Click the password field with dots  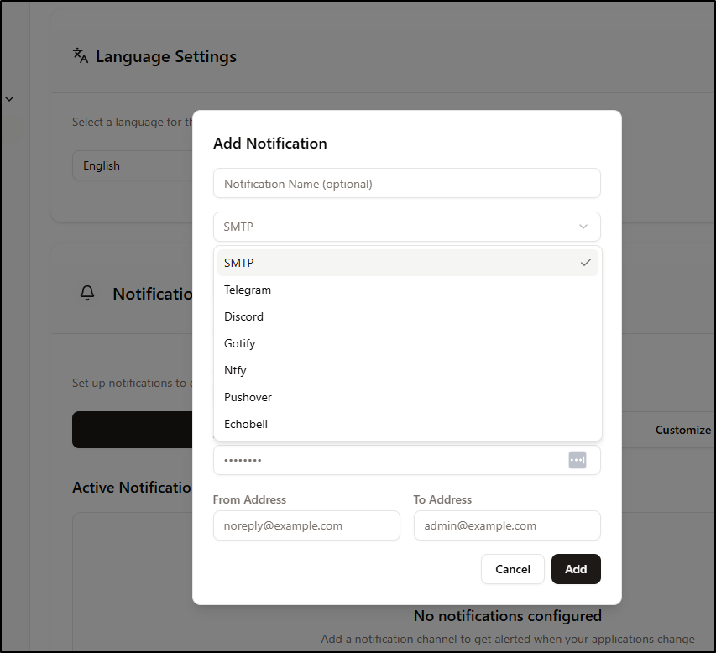coord(407,460)
